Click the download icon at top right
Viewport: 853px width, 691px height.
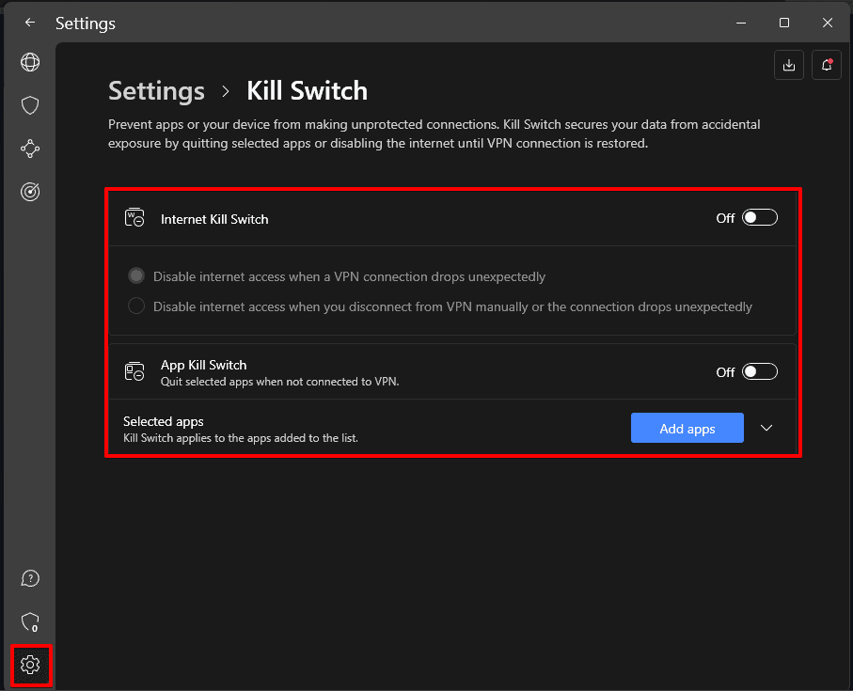(789, 65)
